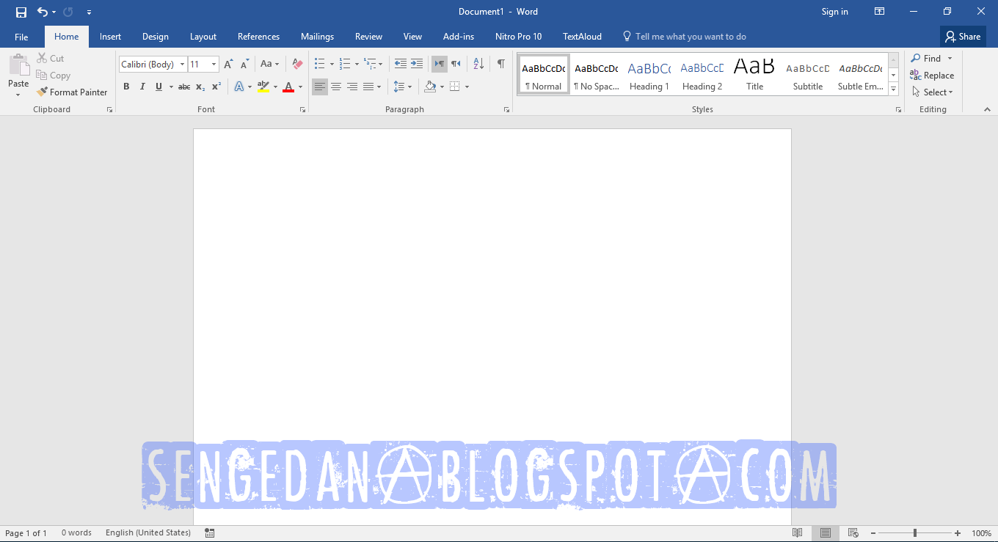
Task: Switch to Web Layout view
Action: 853,533
